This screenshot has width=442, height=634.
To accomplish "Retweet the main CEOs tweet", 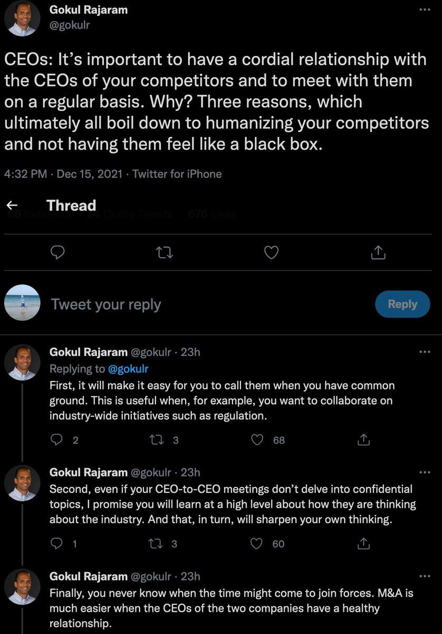I will [x=165, y=253].
